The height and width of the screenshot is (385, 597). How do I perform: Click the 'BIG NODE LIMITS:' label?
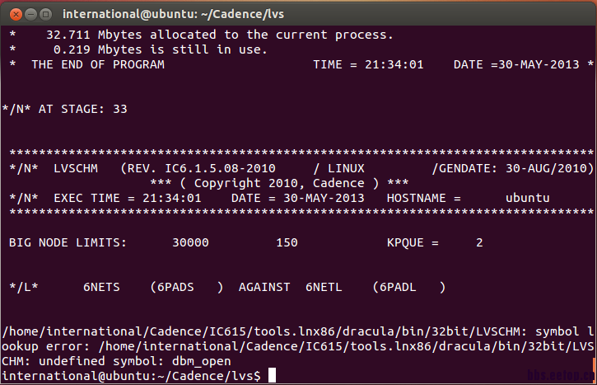[68, 242]
